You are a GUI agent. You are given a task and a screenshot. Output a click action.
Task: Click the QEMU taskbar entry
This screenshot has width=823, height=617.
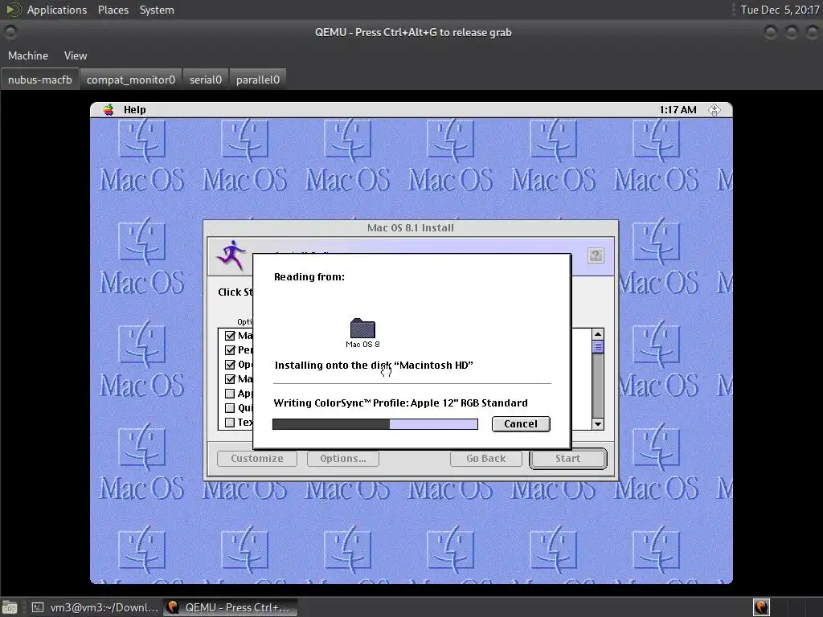click(230, 607)
